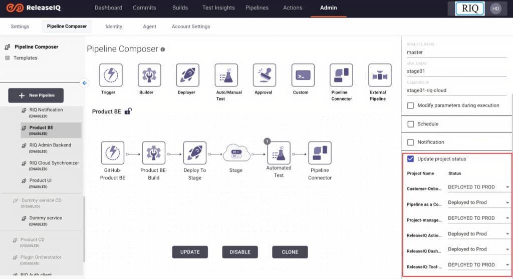Open the Automated Test node

279,153
